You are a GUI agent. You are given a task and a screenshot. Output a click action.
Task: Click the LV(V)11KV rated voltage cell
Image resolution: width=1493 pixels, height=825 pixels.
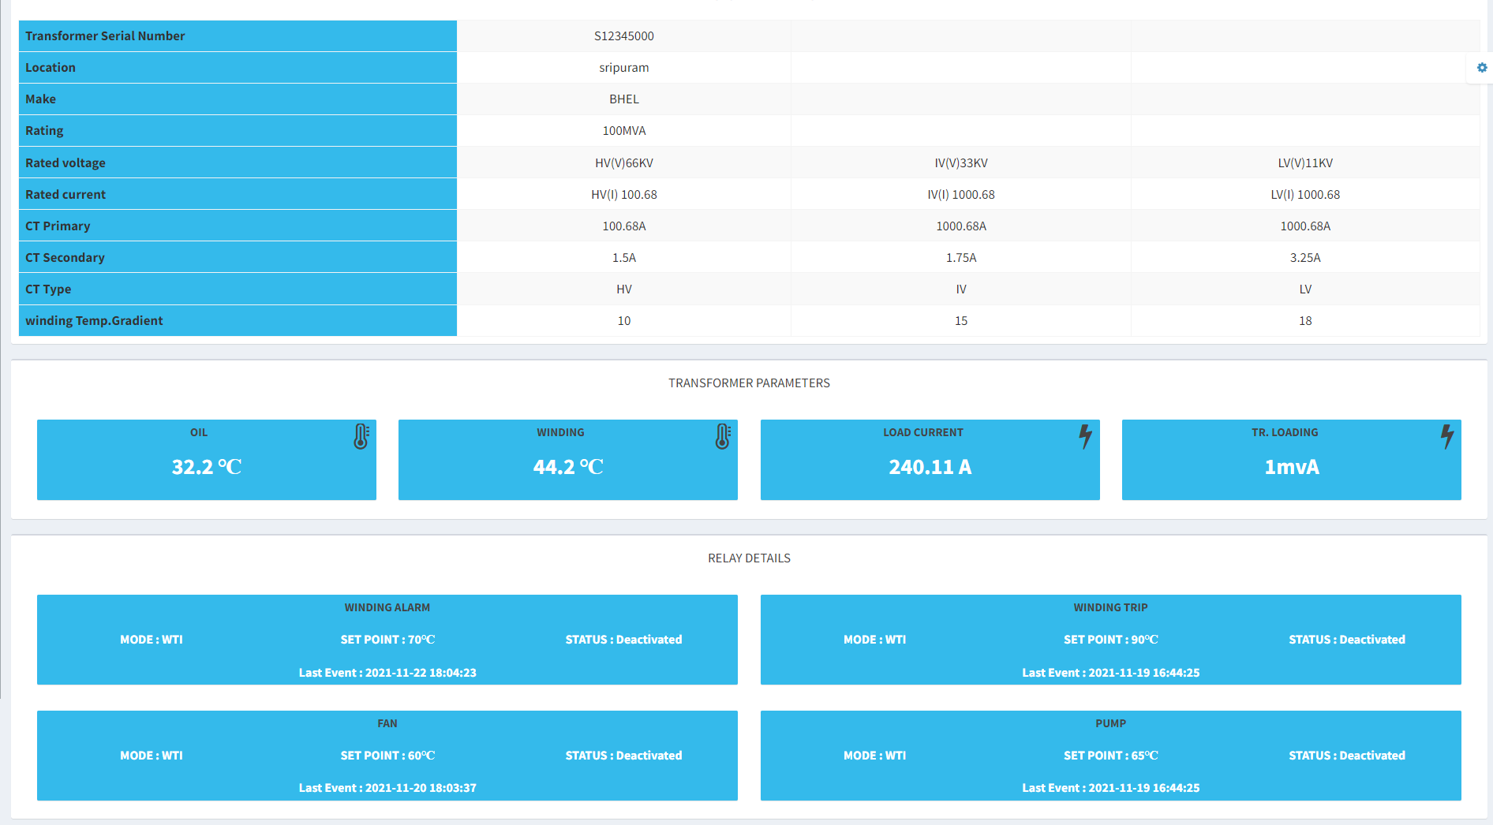point(1304,163)
